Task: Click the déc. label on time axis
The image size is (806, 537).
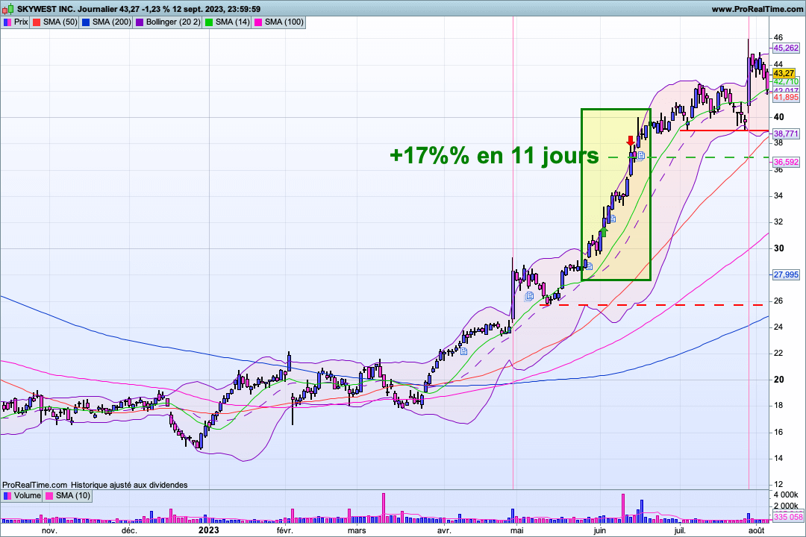Action: click(129, 530)
